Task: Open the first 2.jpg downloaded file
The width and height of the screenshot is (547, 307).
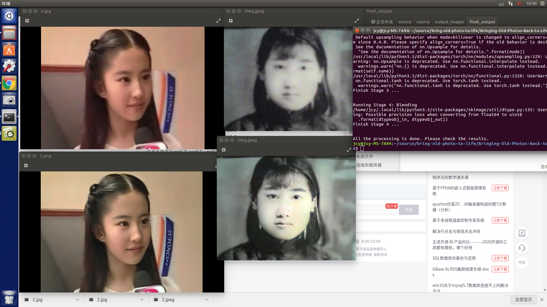Action: click(37, 300)
